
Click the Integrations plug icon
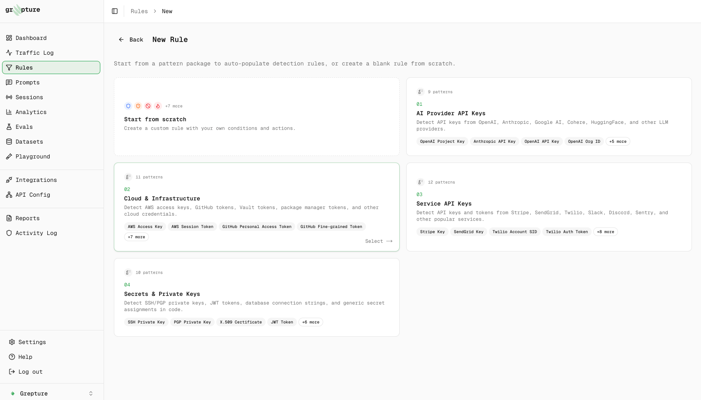tap(9, 180)
